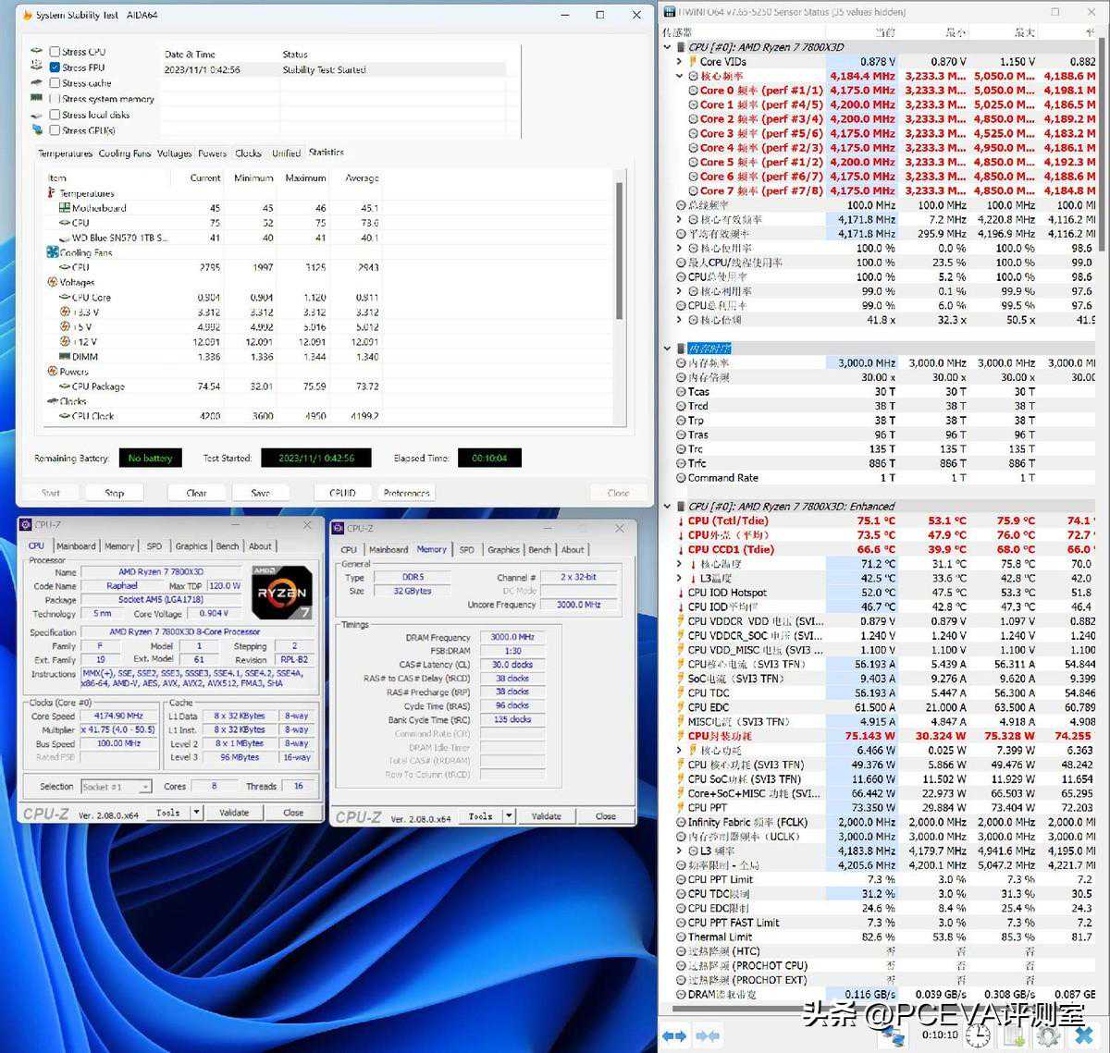Click the HWiNFO log file icon

(1013, 1036)
